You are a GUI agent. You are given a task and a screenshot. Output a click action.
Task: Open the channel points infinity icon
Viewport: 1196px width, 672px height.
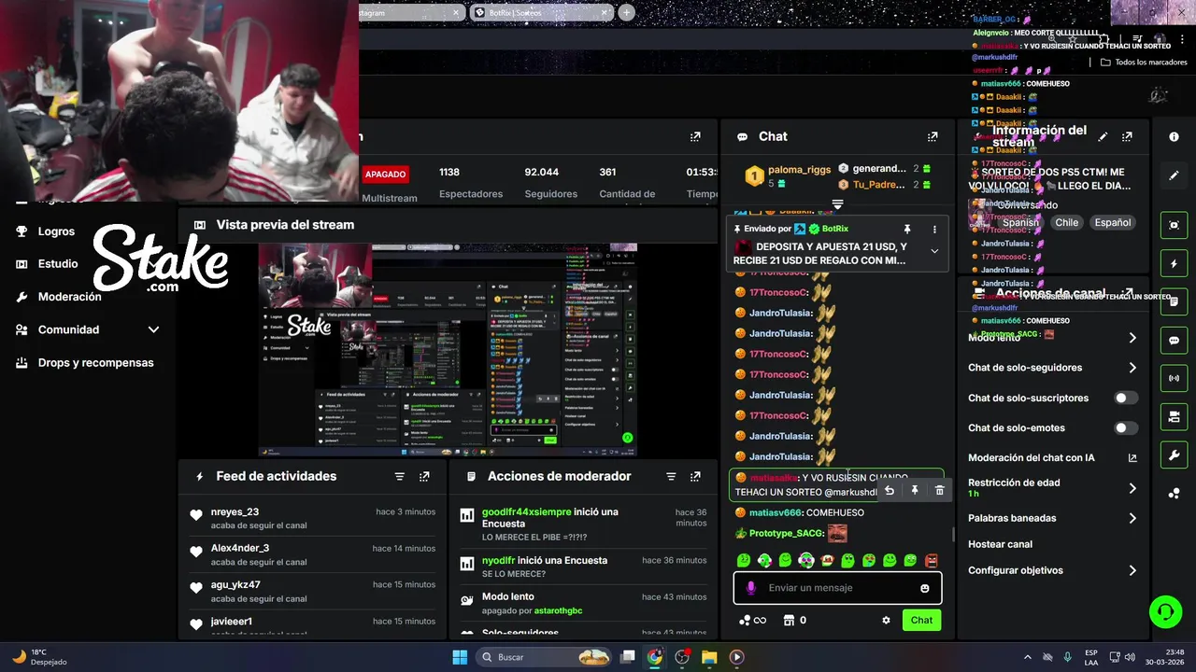click(752, 620)
